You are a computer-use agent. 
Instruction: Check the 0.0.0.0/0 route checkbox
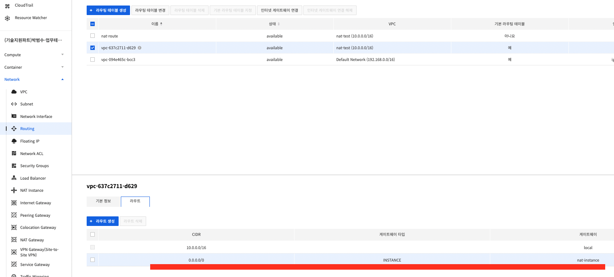(93, 260)
